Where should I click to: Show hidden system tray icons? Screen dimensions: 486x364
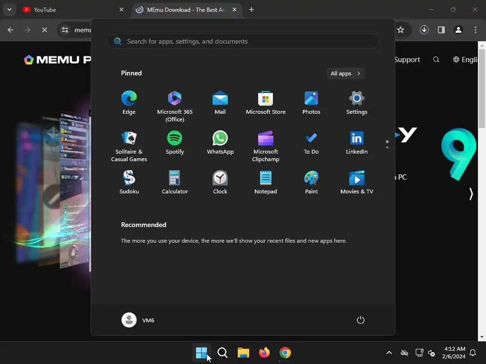389,352
